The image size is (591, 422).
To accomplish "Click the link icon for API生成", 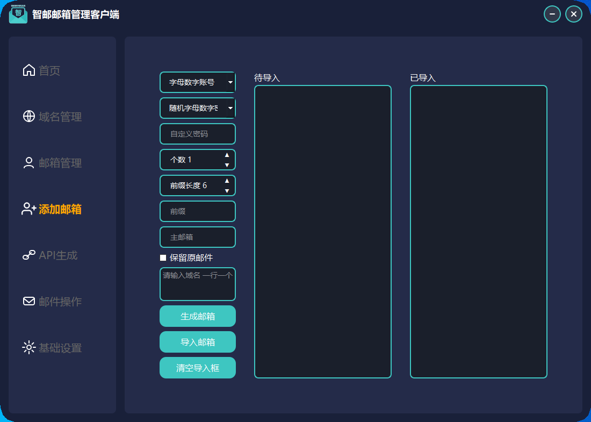I will (x=29, y=255).
